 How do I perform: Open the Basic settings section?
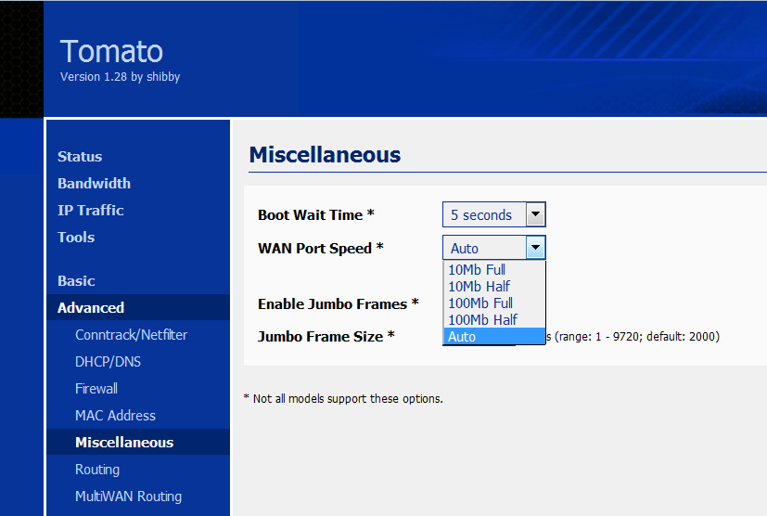pyautogui.click(x=76, y=281)
